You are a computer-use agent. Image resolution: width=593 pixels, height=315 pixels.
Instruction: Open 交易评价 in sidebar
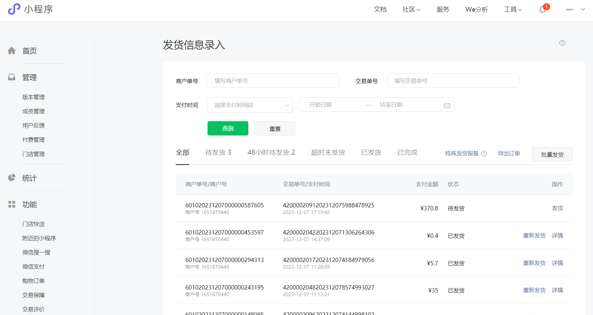pyautogui.click(x=33, y=309)
